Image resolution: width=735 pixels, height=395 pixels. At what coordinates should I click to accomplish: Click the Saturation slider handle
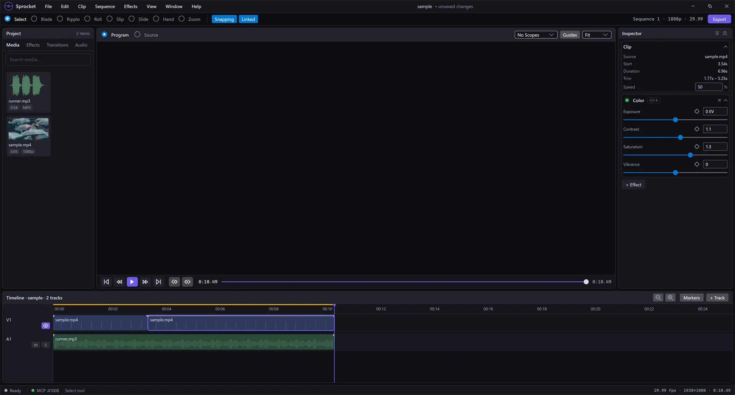pyautogui.click(x=690, y=155)
